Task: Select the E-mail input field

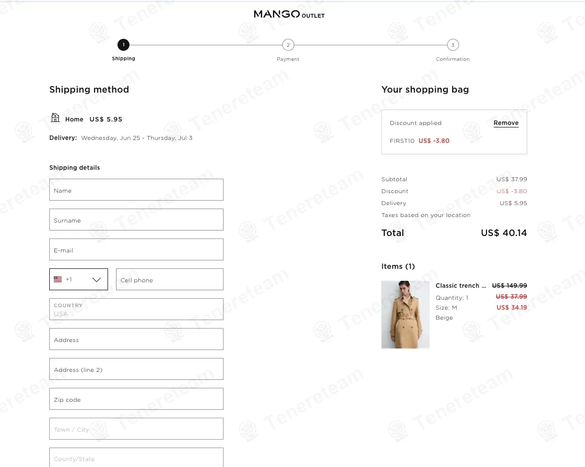Action: coord(136,249)
